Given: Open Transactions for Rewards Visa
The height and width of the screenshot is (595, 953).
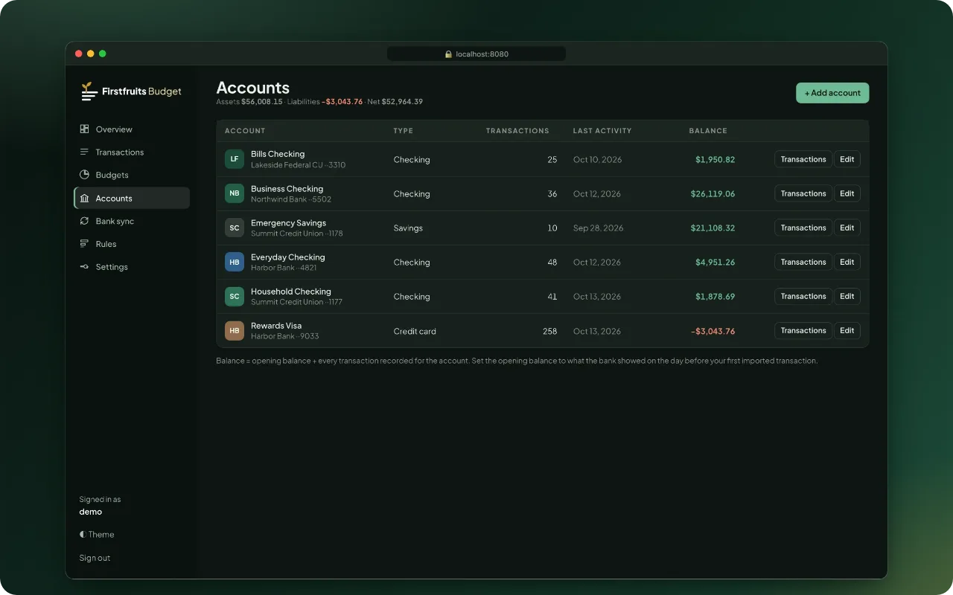Looking at the screenshot, I should pos(803,330).
